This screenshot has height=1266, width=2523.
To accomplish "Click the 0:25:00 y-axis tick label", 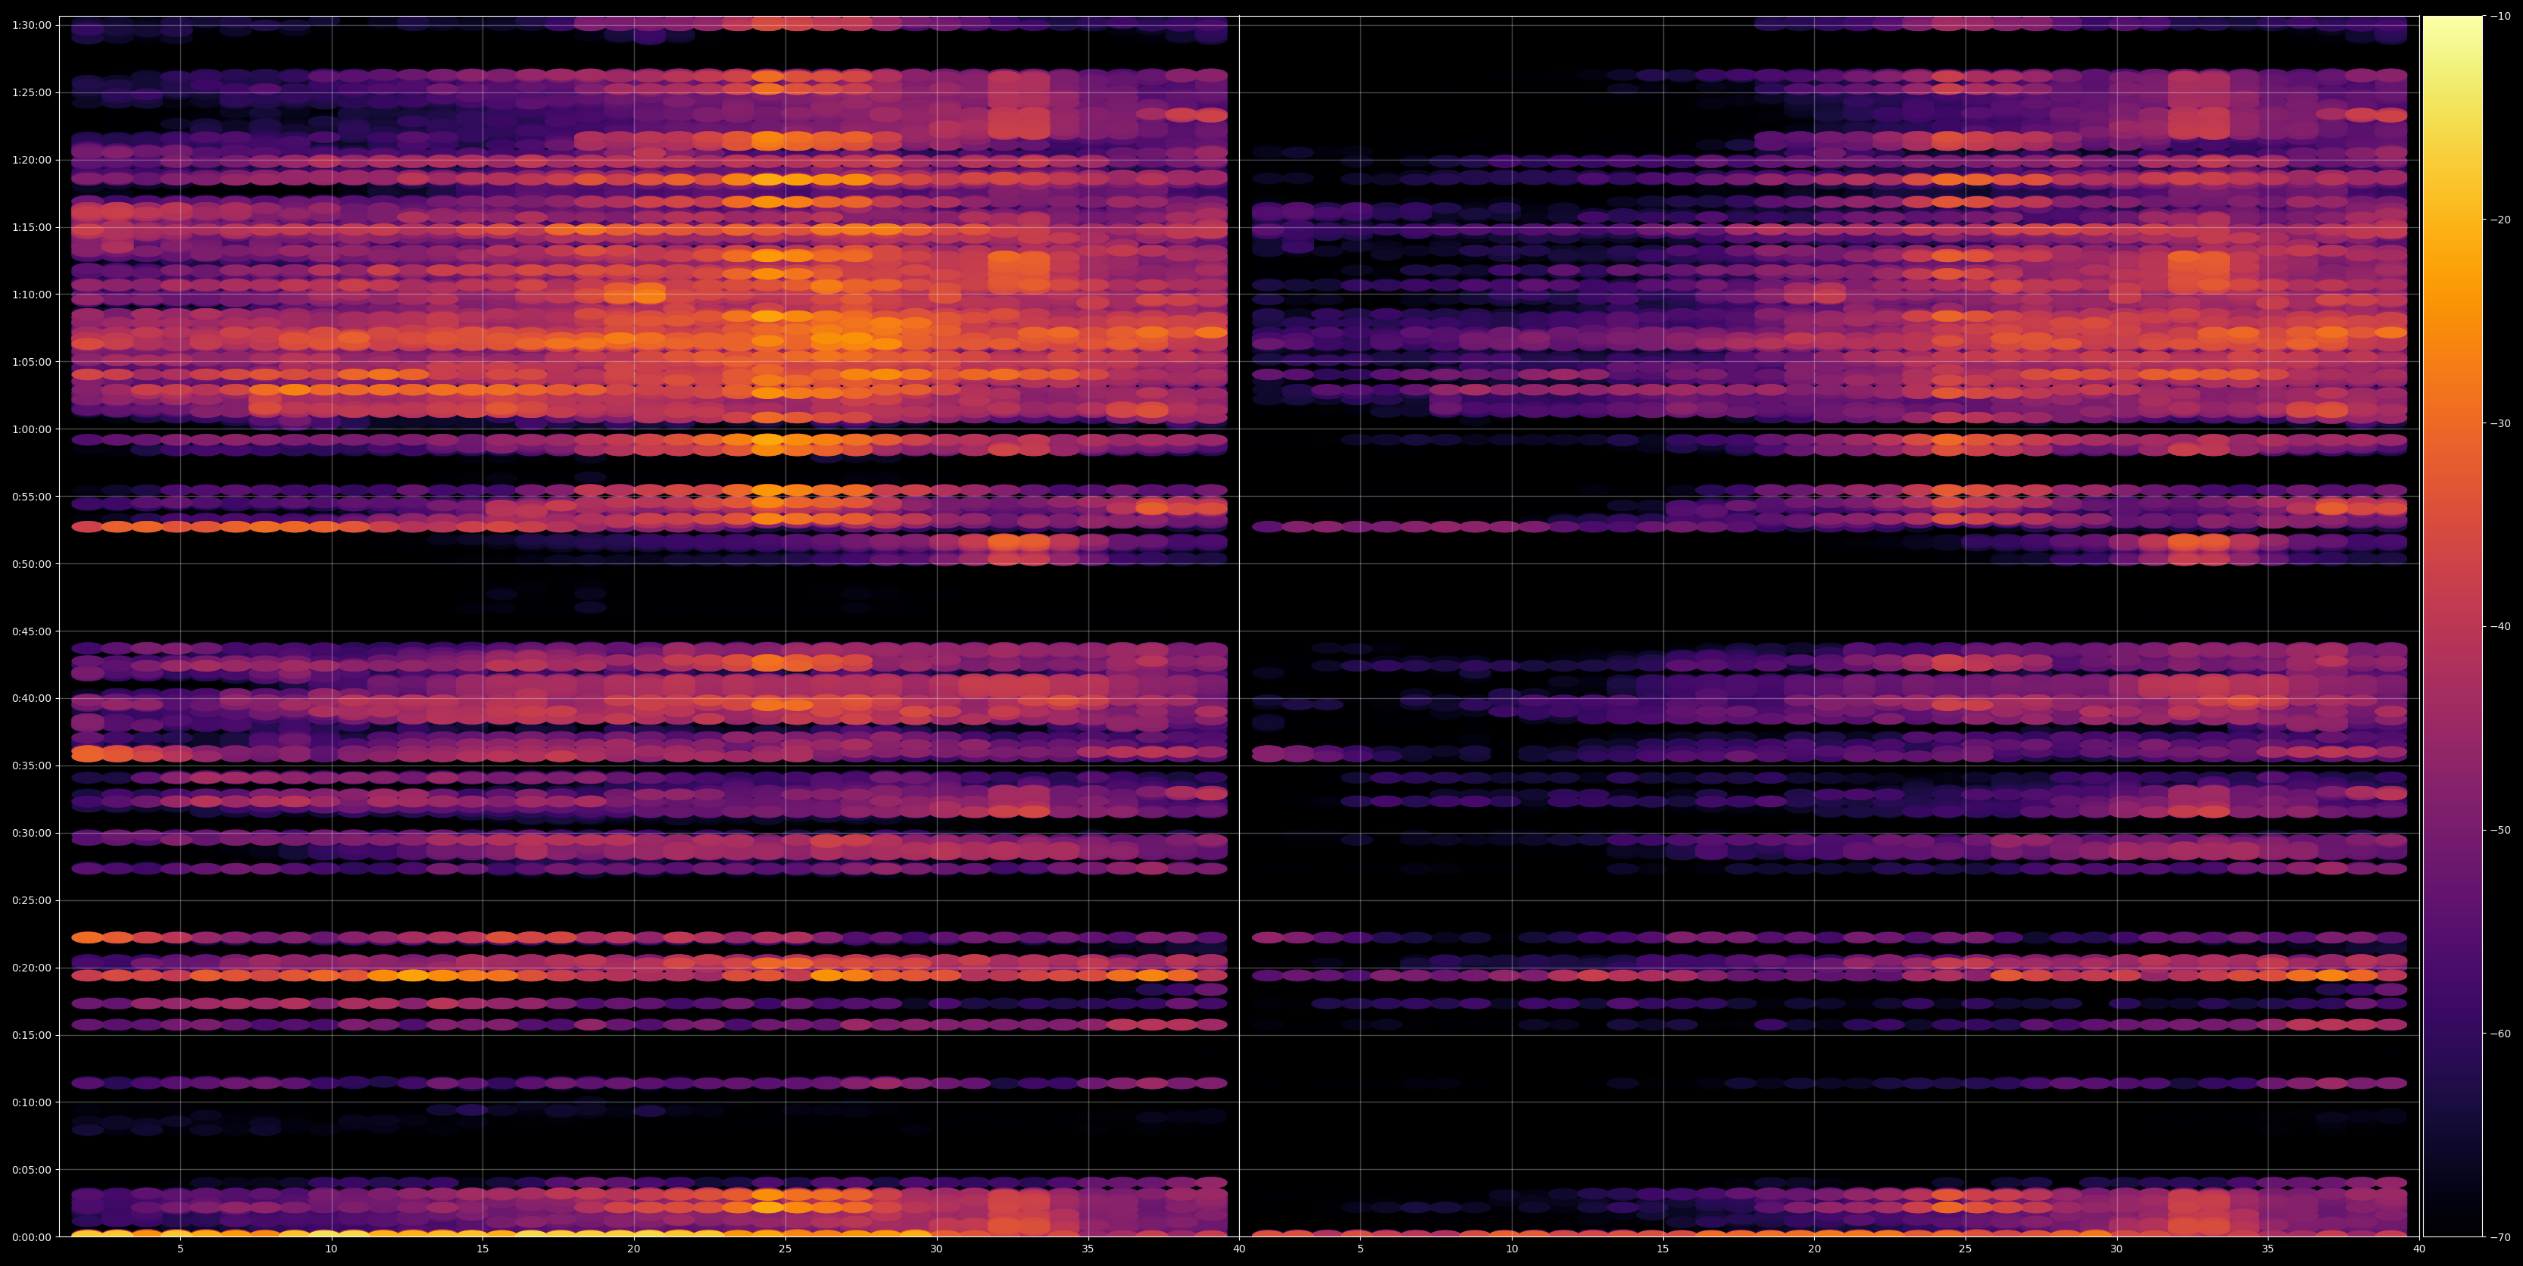I will pos(31,901).
